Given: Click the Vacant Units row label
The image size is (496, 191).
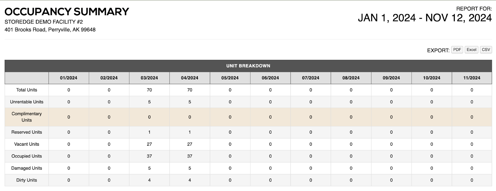Looking at the screenshot, I should coord(27,144).
